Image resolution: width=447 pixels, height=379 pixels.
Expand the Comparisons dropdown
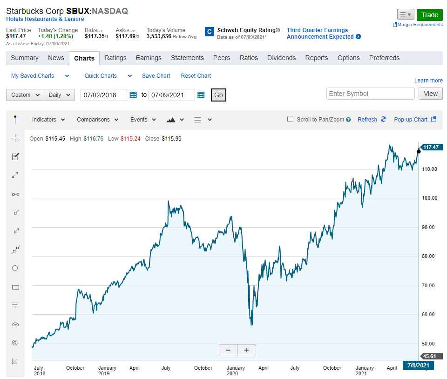(97, 120)
